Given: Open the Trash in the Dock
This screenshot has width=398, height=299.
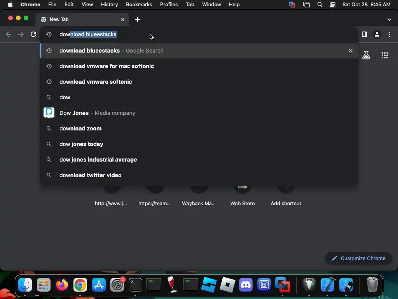Looking at the screenshot, I should point(372,285).
